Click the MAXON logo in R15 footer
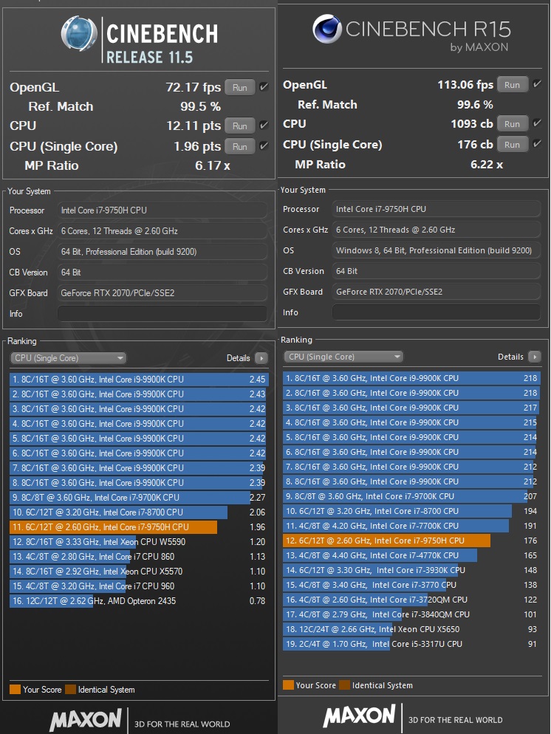Image resolution: width=551 pixels, height=734 pixels. point(359,716)
